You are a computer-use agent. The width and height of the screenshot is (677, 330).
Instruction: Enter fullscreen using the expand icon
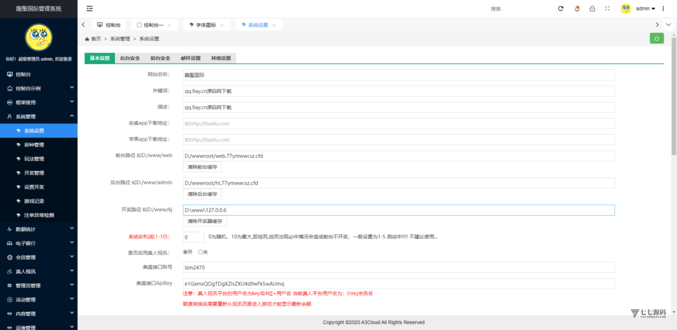(x=607, y=9)
